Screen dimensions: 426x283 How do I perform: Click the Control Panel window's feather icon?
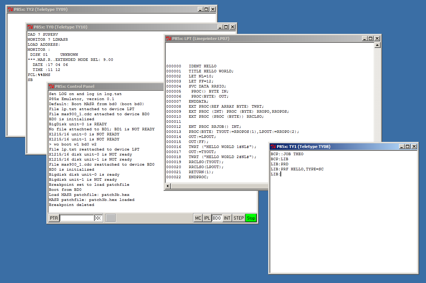coord(51,86)
